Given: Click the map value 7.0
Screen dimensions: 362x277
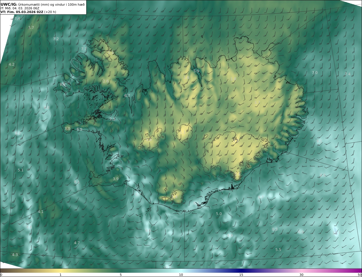Looking at the screenshot, I should (x=315, y=73).
